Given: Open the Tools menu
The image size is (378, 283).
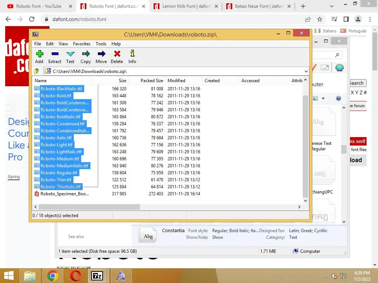Looking at the screenshot, I should (101, 43).
